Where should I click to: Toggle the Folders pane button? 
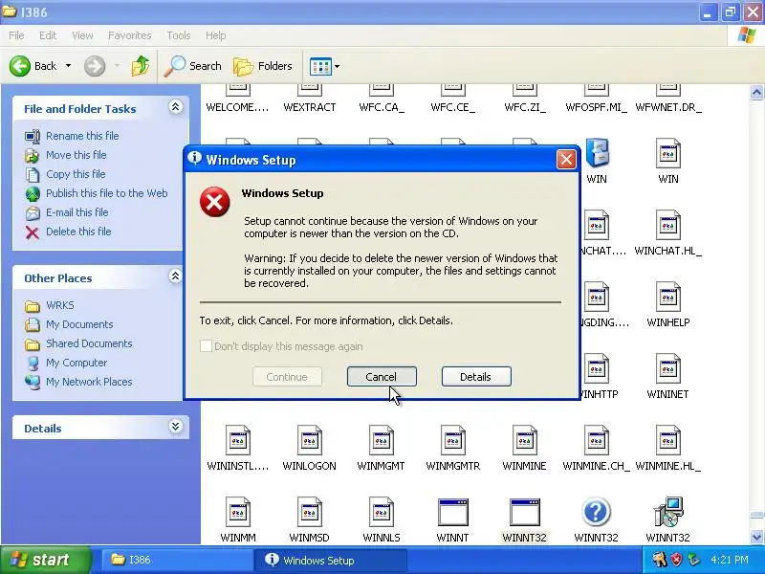coord(262,66)
